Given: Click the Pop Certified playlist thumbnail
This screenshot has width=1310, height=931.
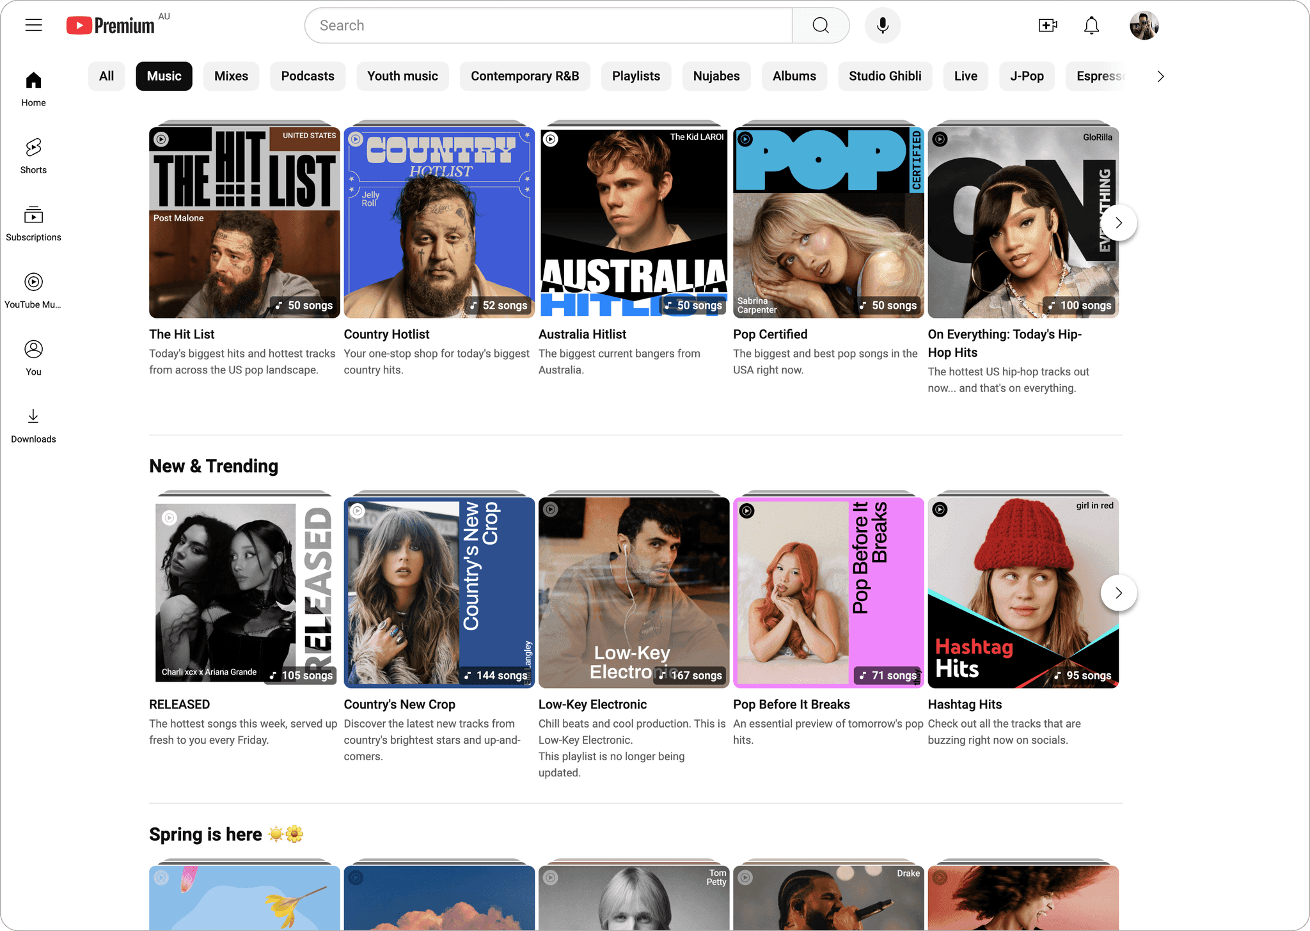Looking at the screenshot, I should click(828, 222).
